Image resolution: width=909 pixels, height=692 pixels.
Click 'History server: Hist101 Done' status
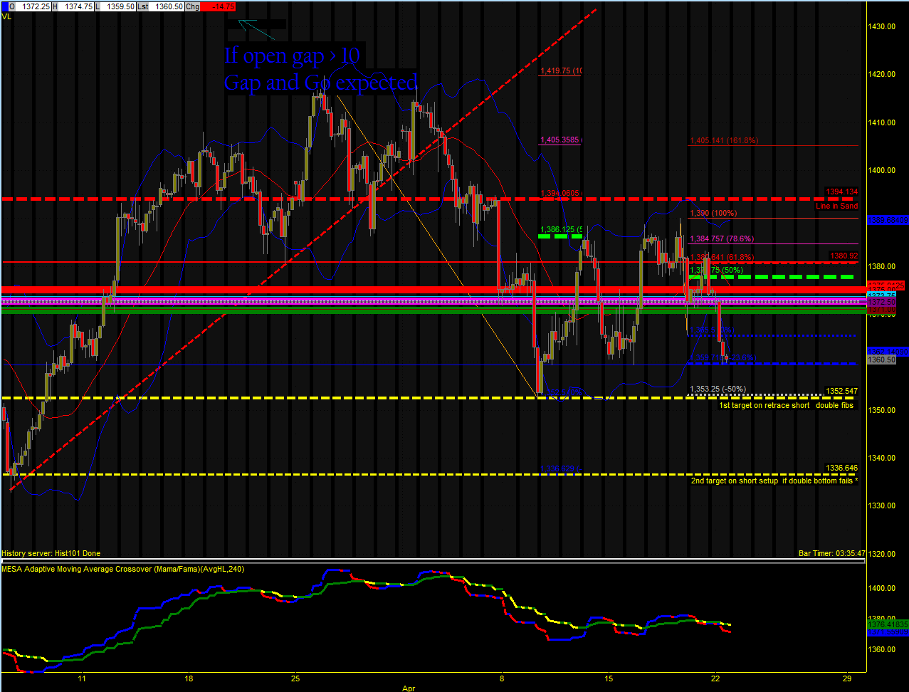point(51,553)
